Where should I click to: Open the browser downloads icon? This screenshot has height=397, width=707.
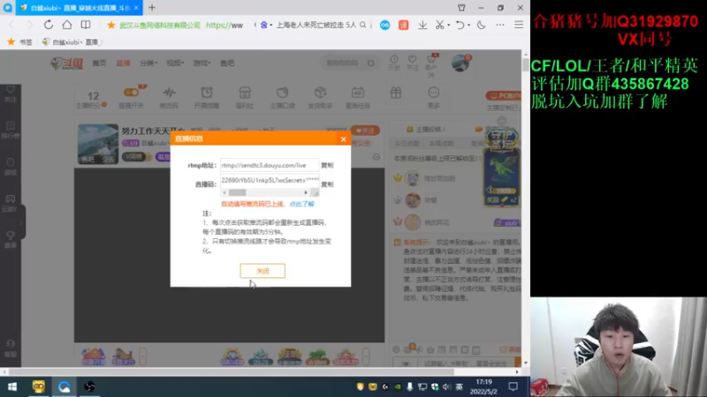(422, 26)
